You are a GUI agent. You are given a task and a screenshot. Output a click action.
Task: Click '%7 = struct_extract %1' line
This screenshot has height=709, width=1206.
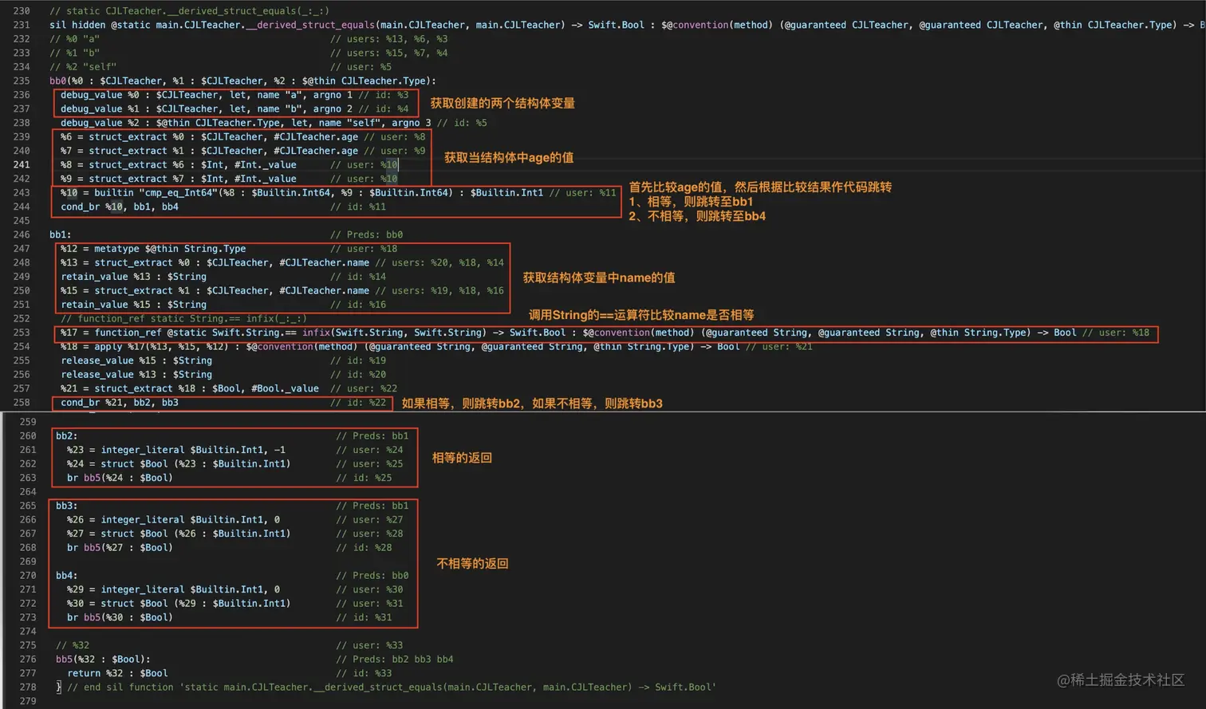click(243, 151)
